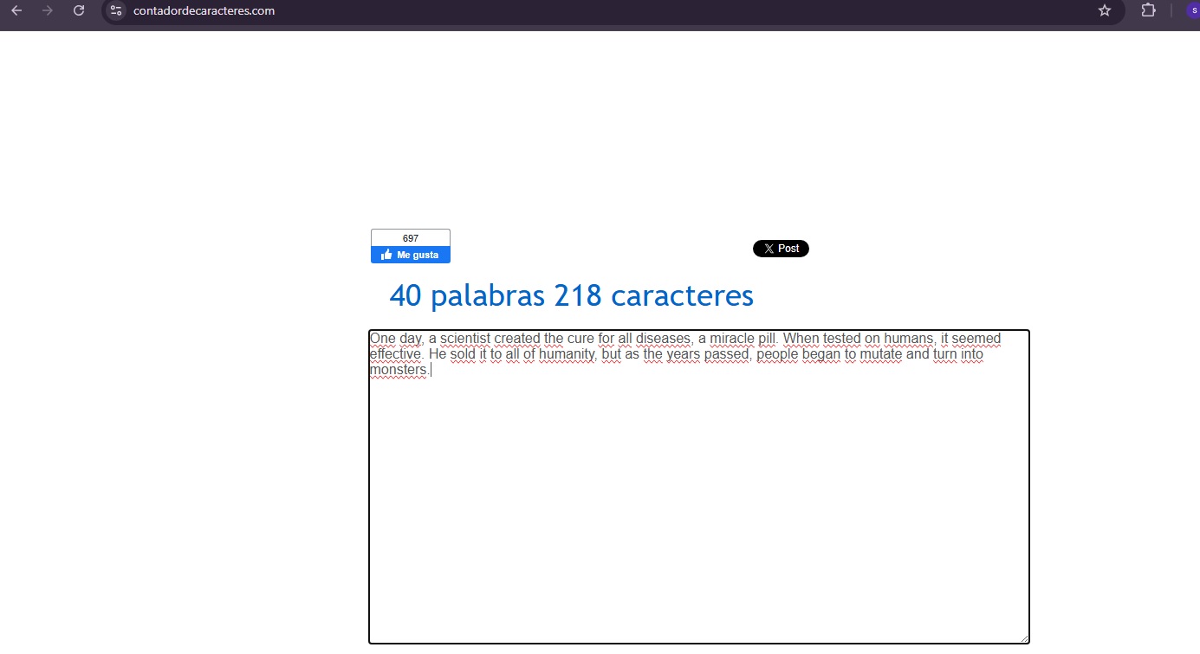This screenshot has height=654, width=1200.
Task: Click the word "miracle" in the text
Action: pyautogui.click(x=732, y=339)
